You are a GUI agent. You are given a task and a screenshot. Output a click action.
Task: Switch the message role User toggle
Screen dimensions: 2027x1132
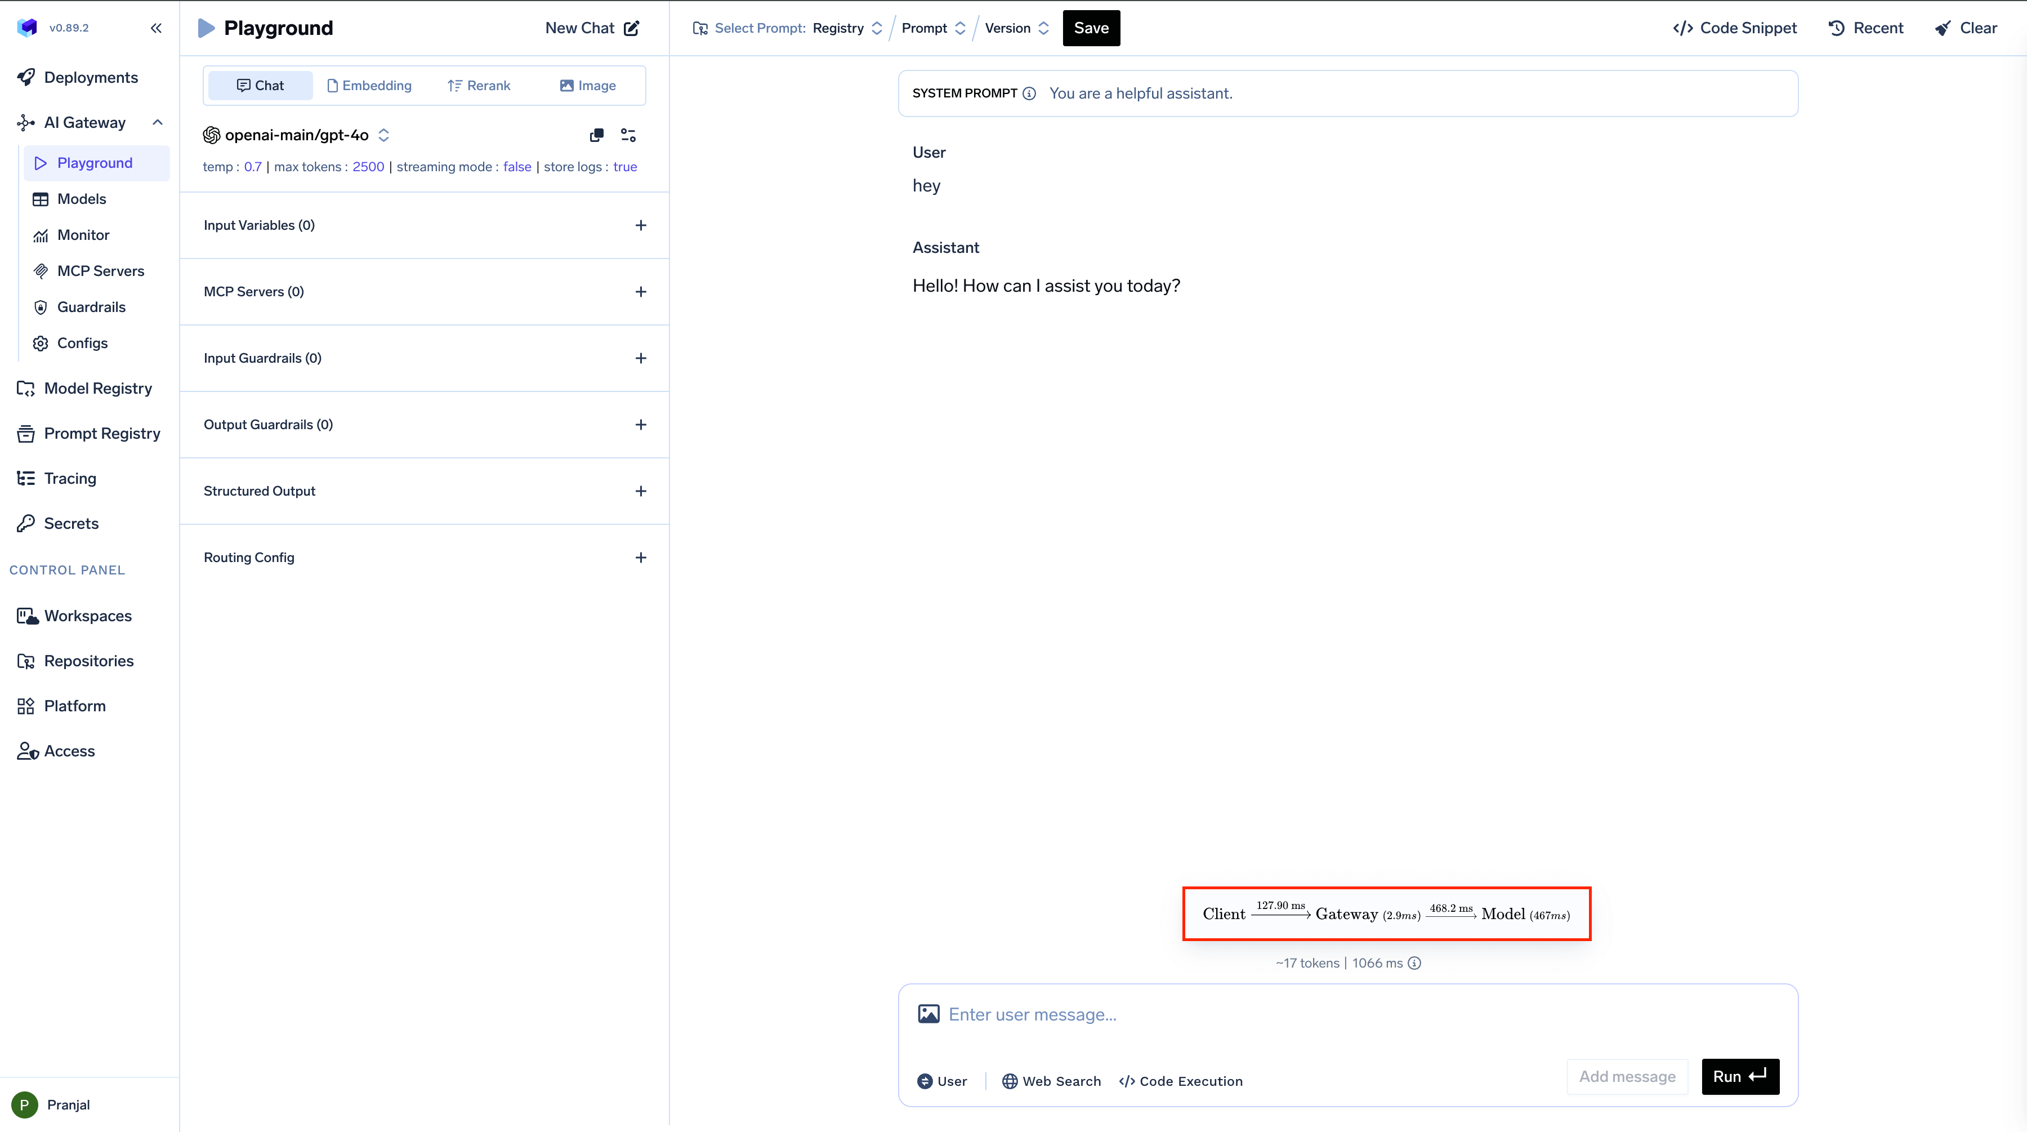pyautogui.click(x=942, y=1081)
